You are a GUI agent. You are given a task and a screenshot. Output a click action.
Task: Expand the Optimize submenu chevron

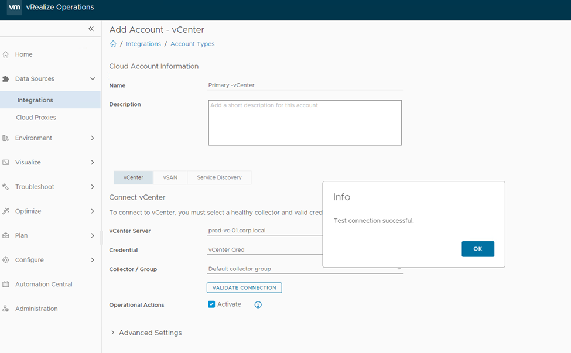pos(93,211)
